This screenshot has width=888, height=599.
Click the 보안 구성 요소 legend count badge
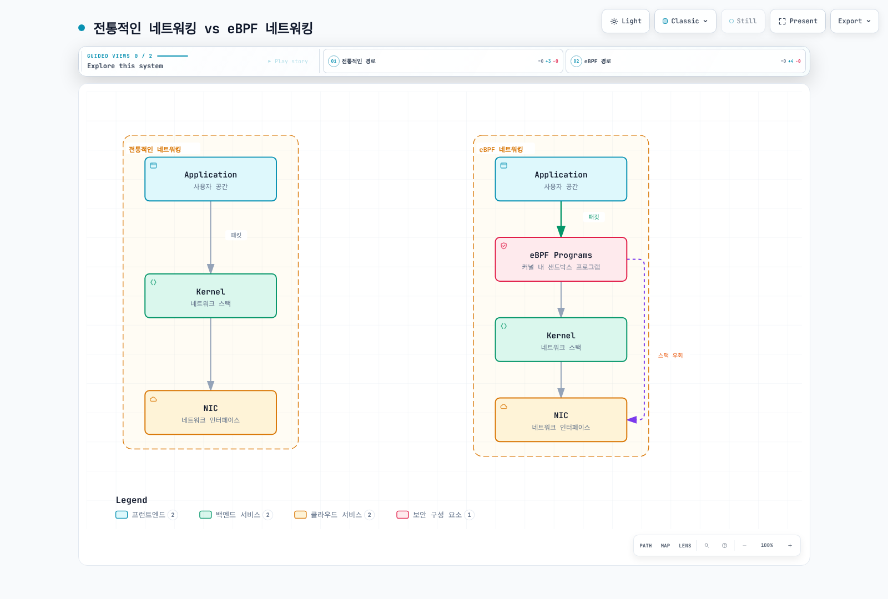click(469, 515)
